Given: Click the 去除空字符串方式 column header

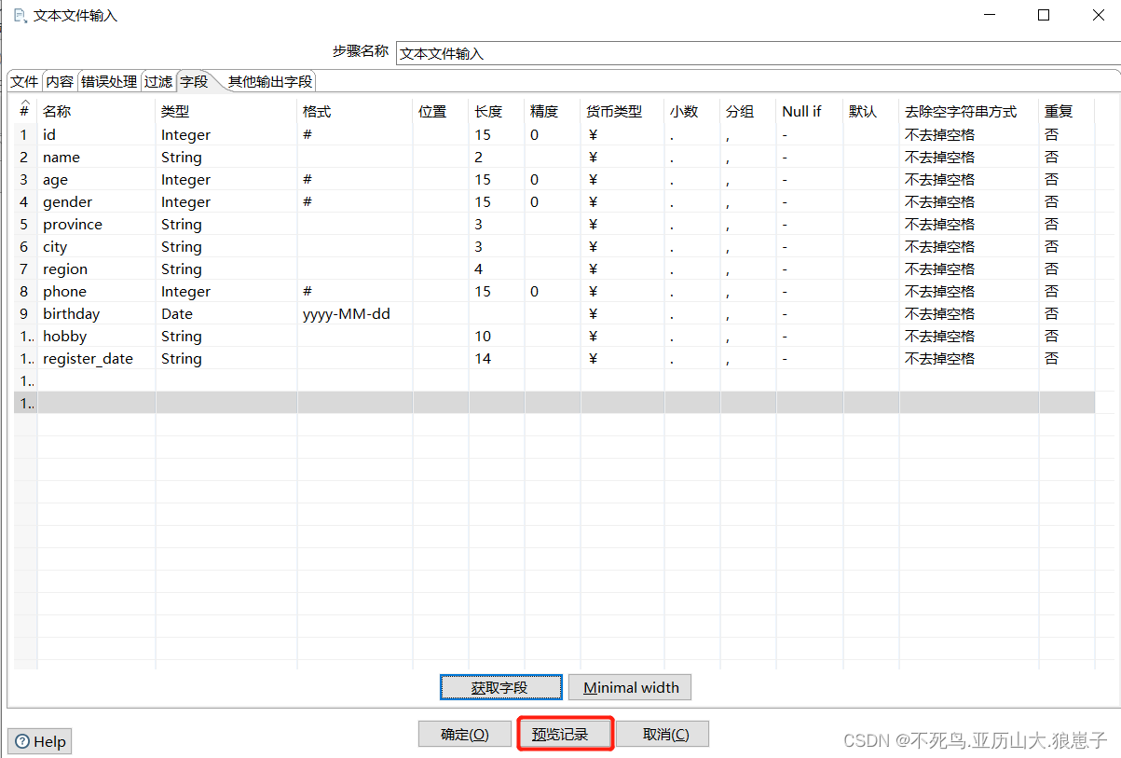Looking at the screenshot, I should [969, 111].
